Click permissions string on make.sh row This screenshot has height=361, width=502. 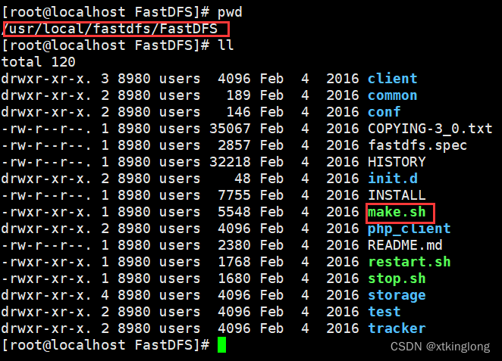click(46, 212)
